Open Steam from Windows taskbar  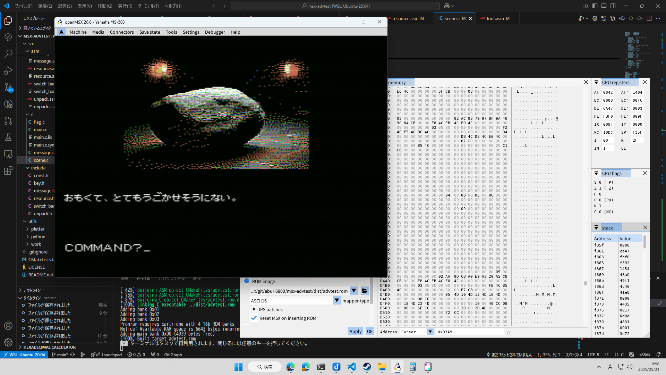[x=367, y=367]
